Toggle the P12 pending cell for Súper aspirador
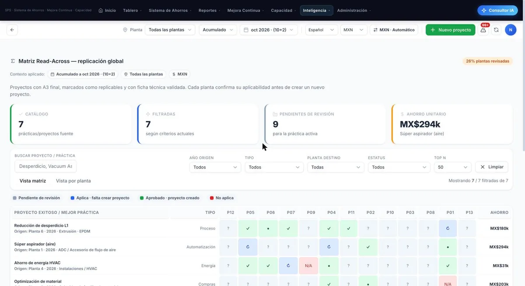 (x=228, y=247)
